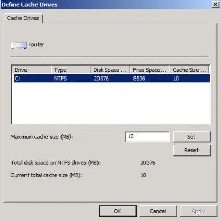This screenshot has width=221, height=221.
Task: Click the Reset button
Action: point(191,150)
